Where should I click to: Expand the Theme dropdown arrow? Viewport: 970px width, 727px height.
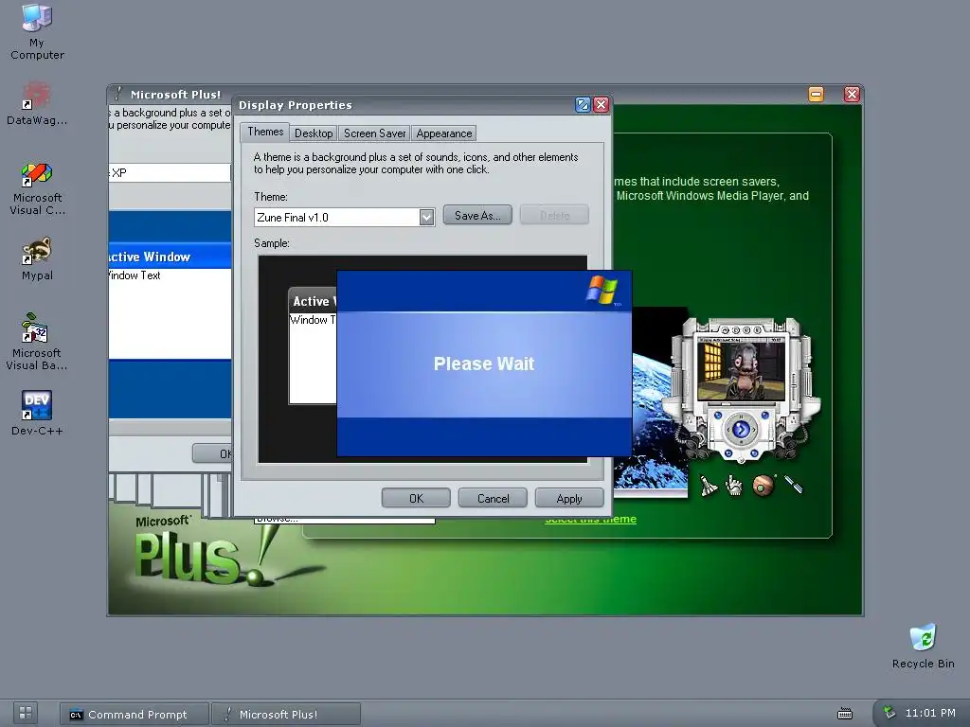click(426, 217)
